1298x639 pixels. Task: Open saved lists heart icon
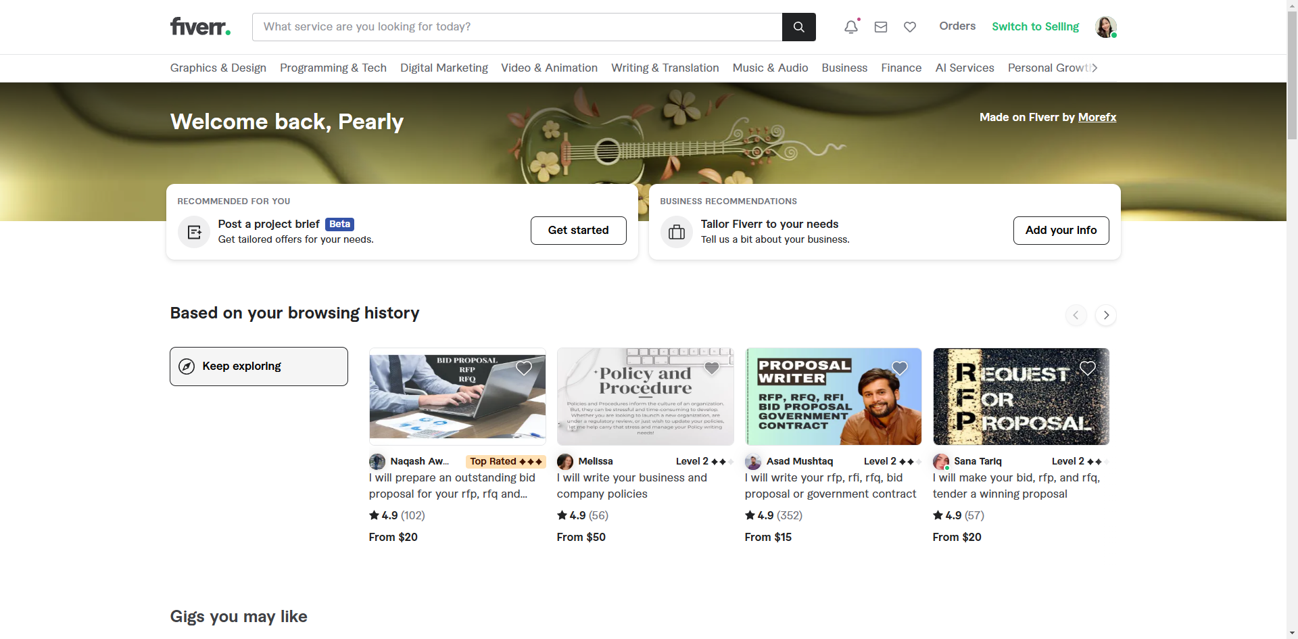point(910,27)
